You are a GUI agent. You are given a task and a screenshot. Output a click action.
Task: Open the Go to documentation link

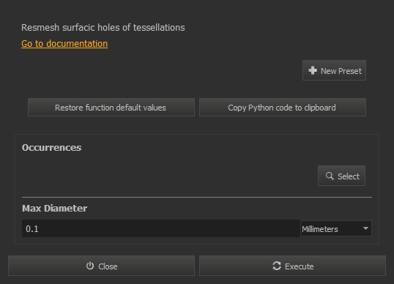pos(64,44)
